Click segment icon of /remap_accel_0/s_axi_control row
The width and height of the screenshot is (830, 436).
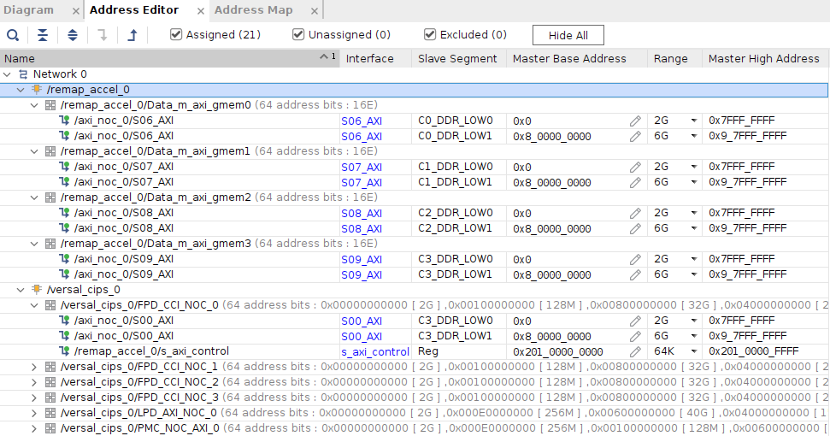coord(65,351)
